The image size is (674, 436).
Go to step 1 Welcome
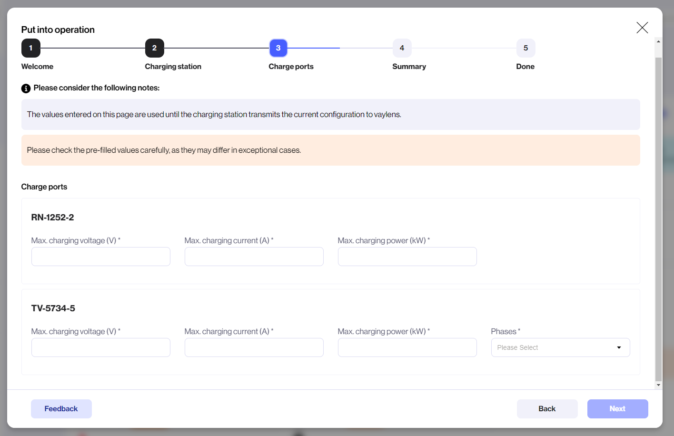click(31, 48)
